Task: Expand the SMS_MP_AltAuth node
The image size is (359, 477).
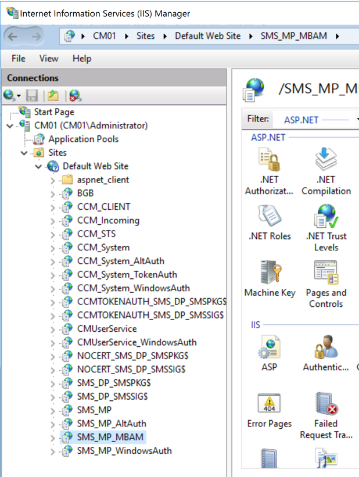Action: 53,424
